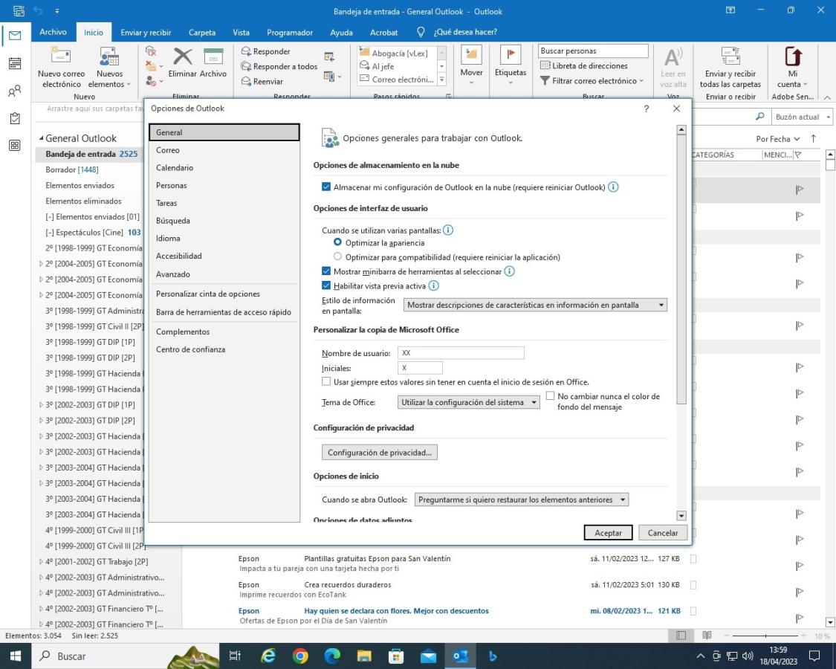Click the Nuevo correo electrónico icon
This screenshot has width=836, height=669.
(x=62, y=57)
